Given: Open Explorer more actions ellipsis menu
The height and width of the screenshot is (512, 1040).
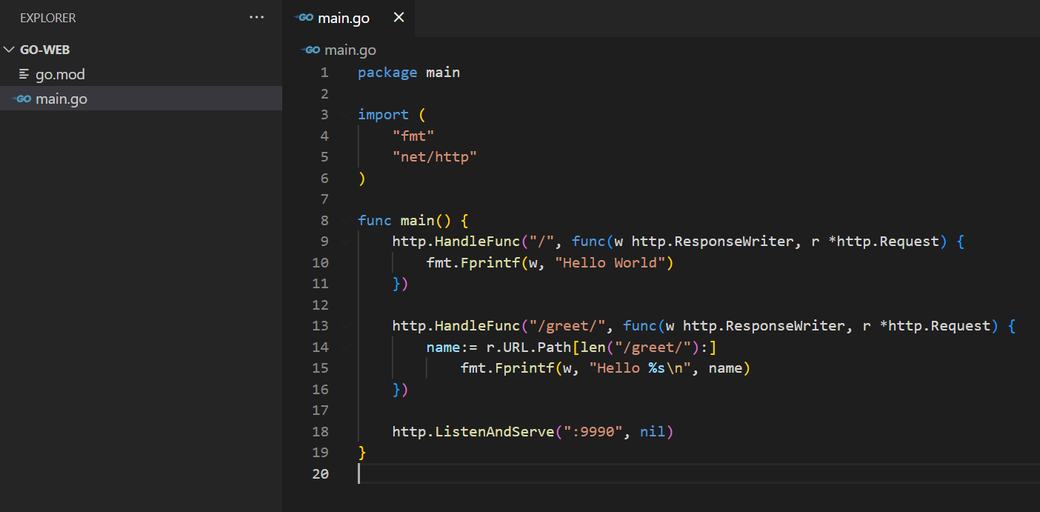Looking at the screenshot, I should click(257, 17).
